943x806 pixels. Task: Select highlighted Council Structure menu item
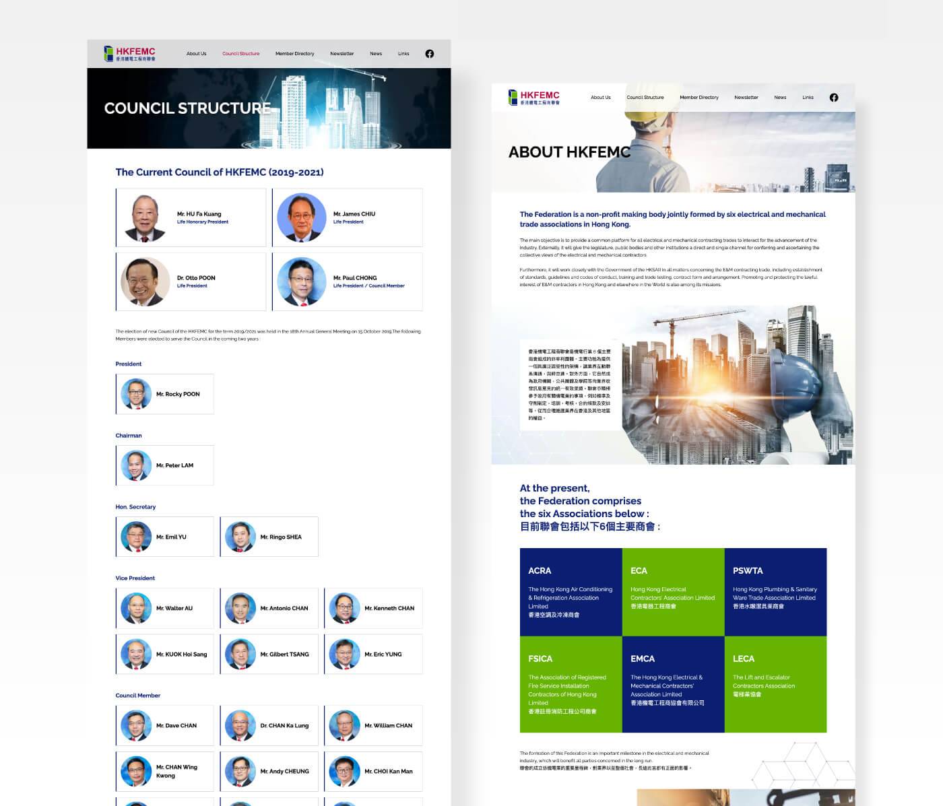(x=240, y=54)
